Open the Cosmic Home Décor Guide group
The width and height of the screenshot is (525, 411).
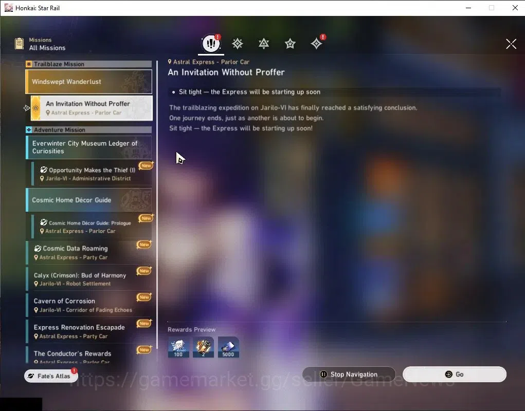click(89, 200)
